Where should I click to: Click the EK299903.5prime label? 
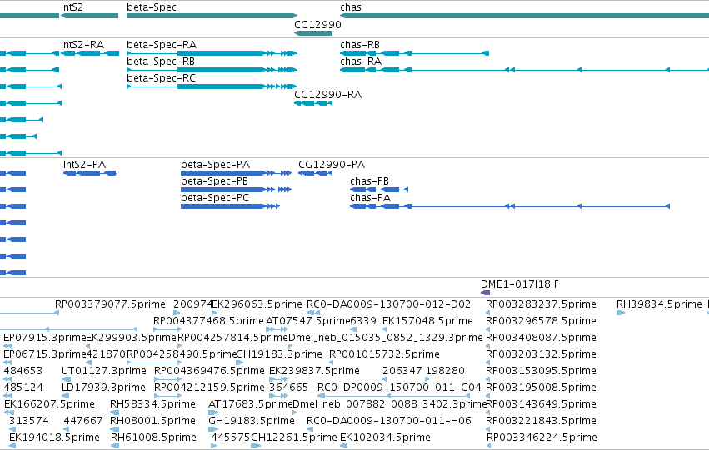[131, 338]
